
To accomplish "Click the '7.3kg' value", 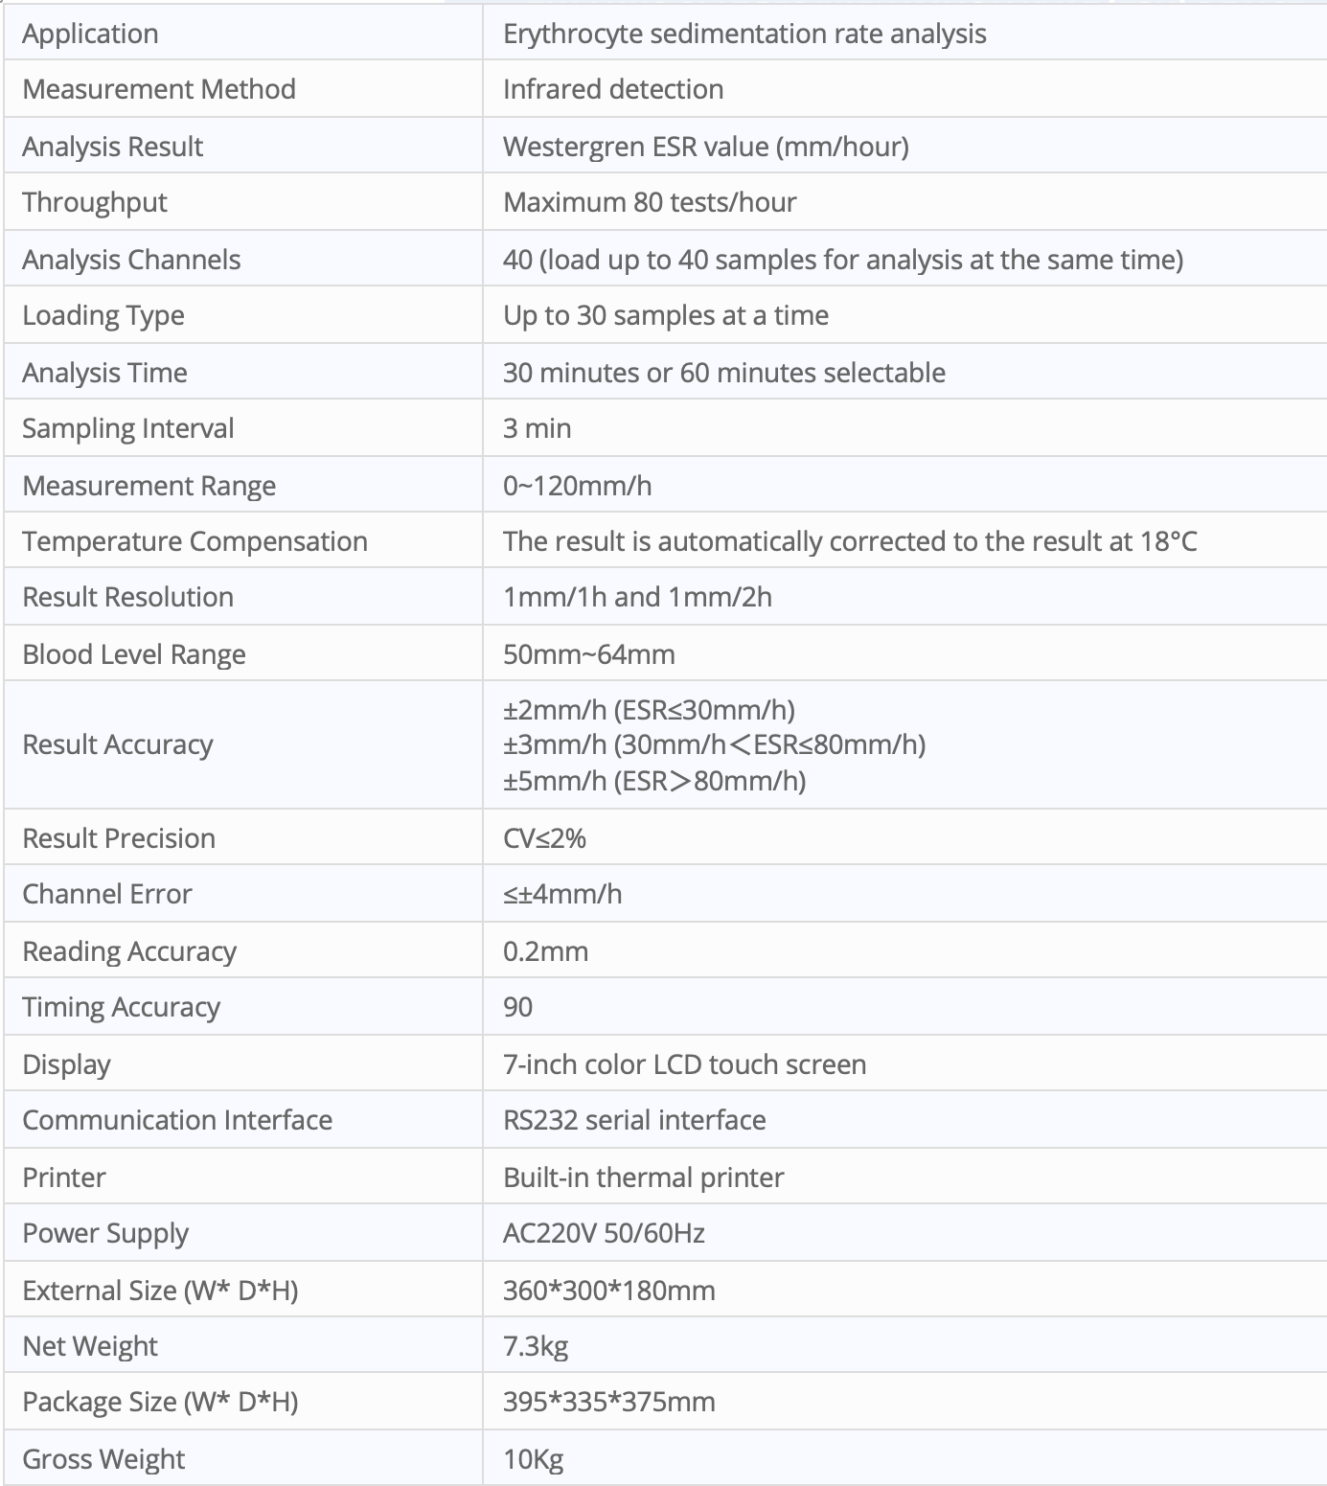I will pyautogui.click(x=536, y=1346).
